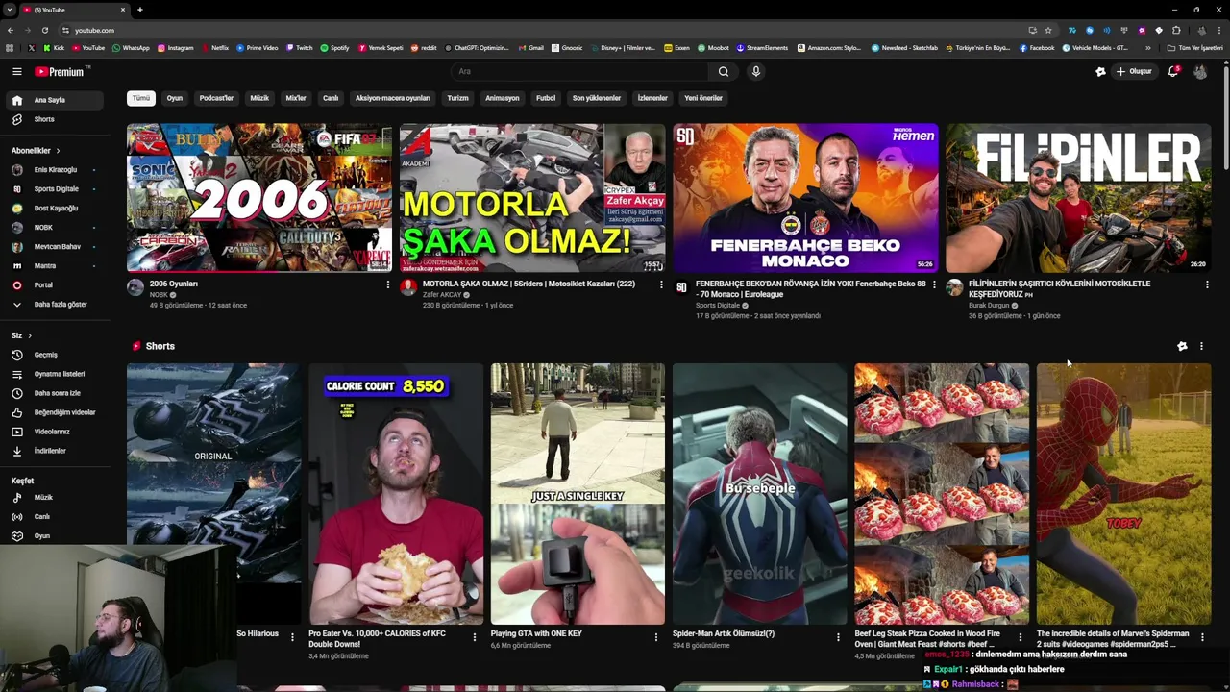1230x692 pixels.
Task: Open Canlı under Keşfet
Action: (53, 516)
